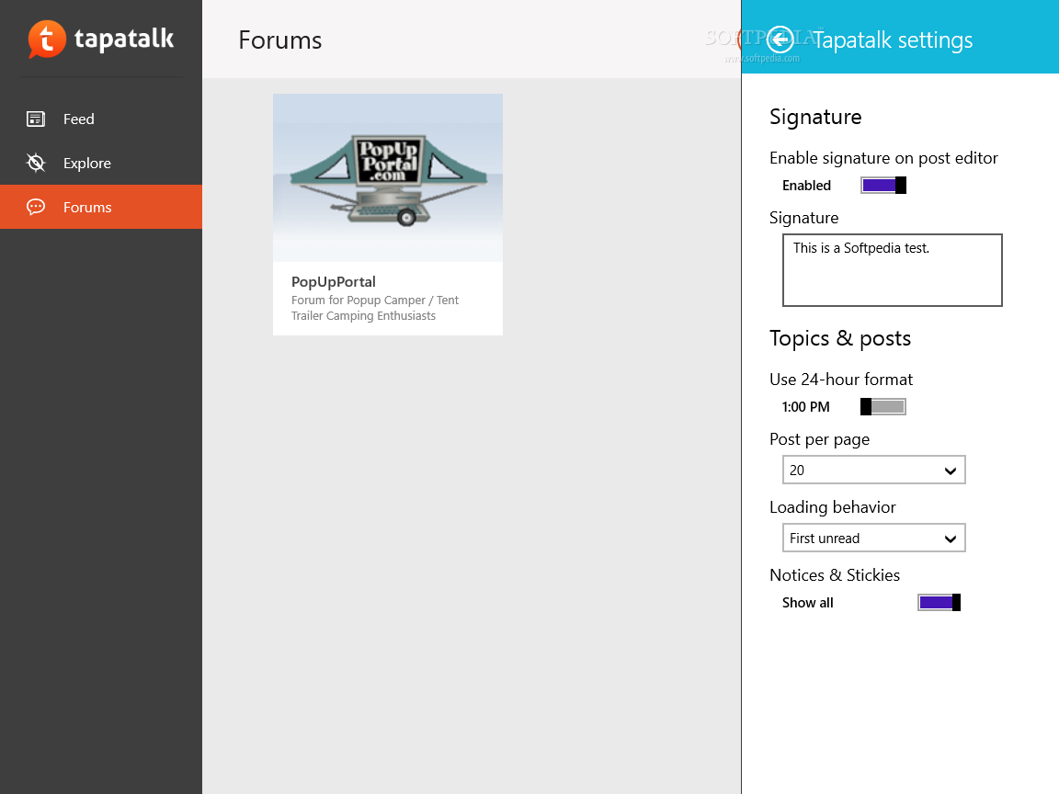
Task: Open the Post per page dropdown
Action: click(x=874, y=470)
